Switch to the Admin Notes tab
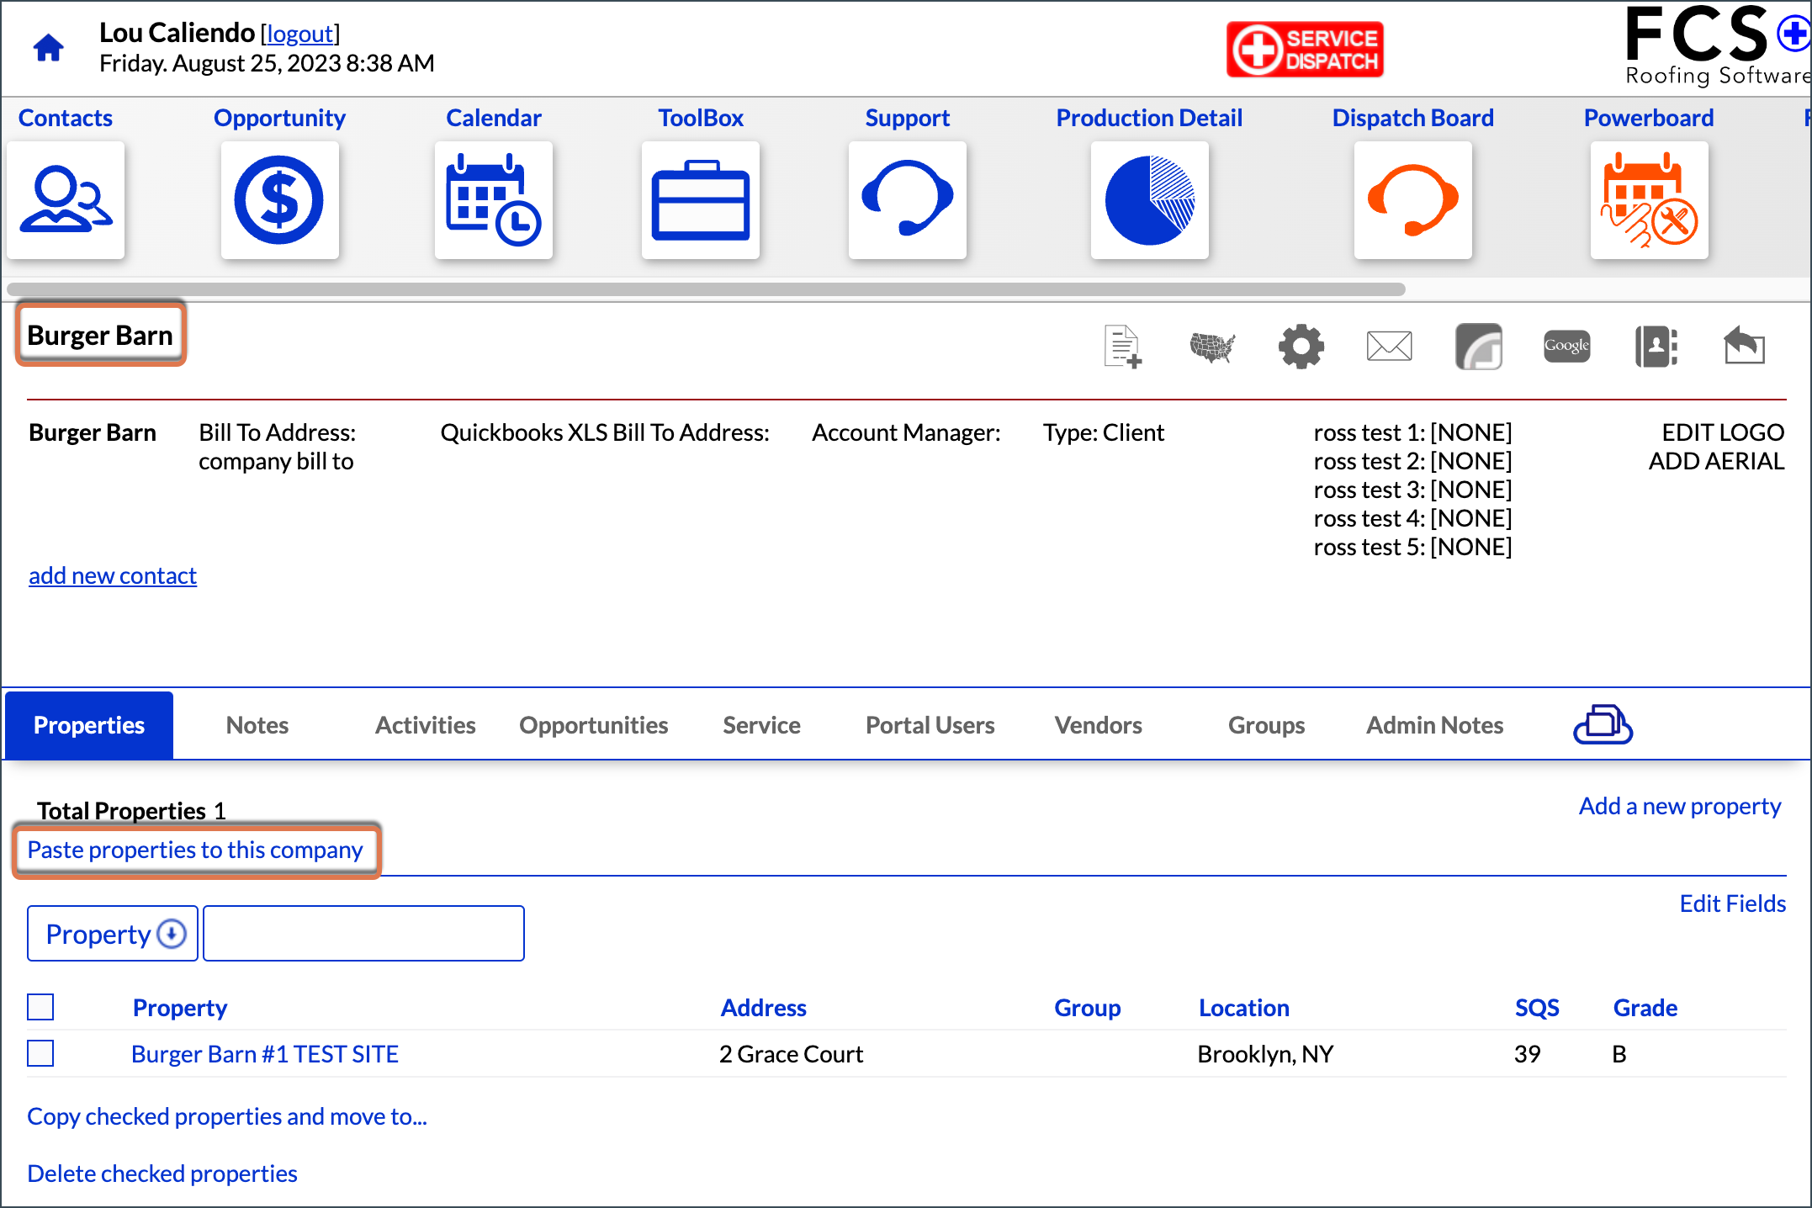1812x1208 pixels. tap(1435, 725)
